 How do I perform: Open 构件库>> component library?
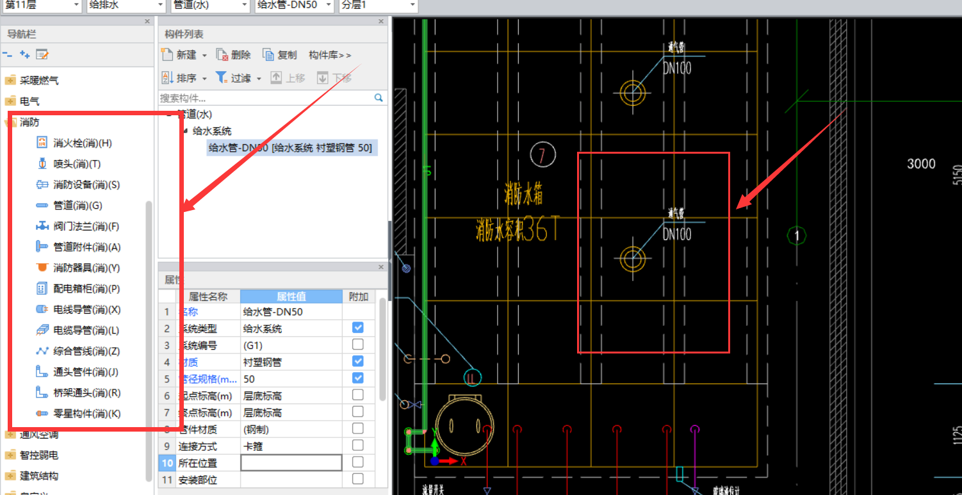pos(330,55)
